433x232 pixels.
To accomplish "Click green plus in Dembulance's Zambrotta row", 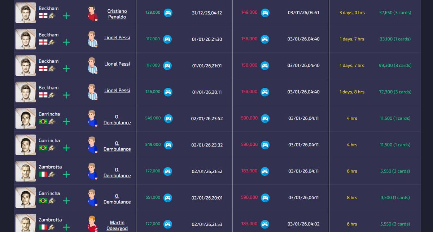I will tap(66, 174).
